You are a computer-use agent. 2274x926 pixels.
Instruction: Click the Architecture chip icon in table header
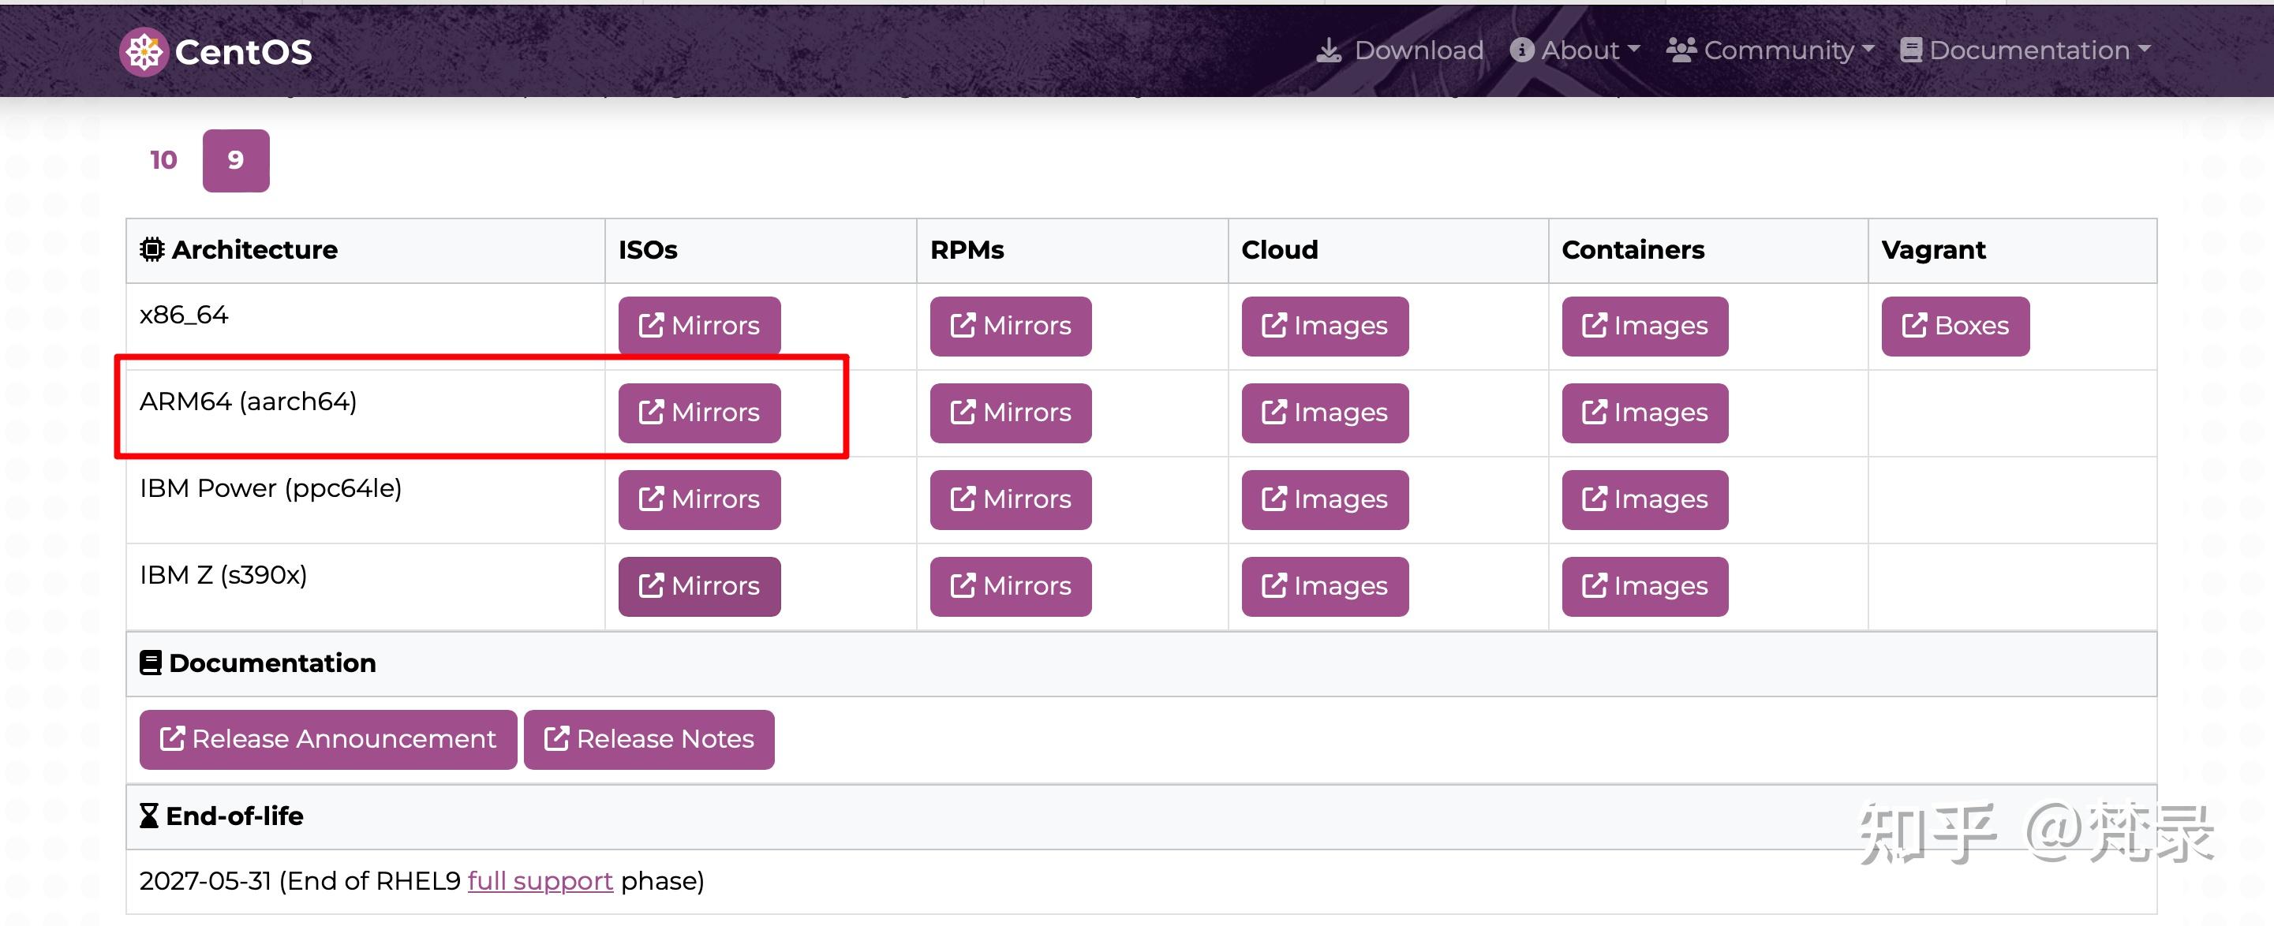151,250
